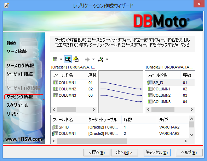Click the bottom grid horizontal scrollbar thumb
Viewport: 207px width, 161px height.
pos(92,141)
